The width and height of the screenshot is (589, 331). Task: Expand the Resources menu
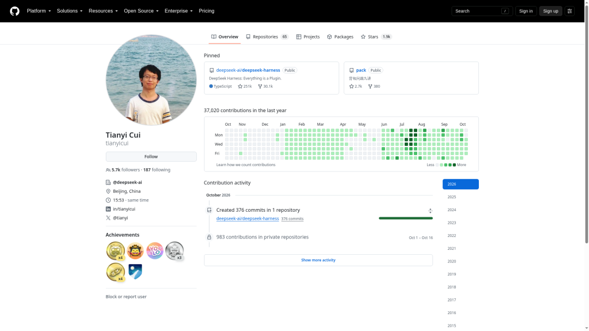click(x=103, y=11)
